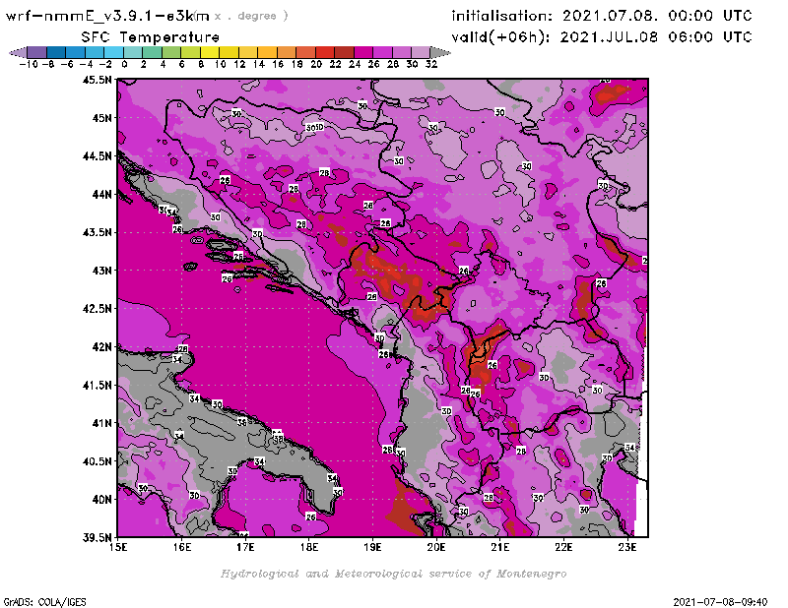Select the 43N latitude label
The height and width of the screenshot is (608, 788).
tap(101, 271)
